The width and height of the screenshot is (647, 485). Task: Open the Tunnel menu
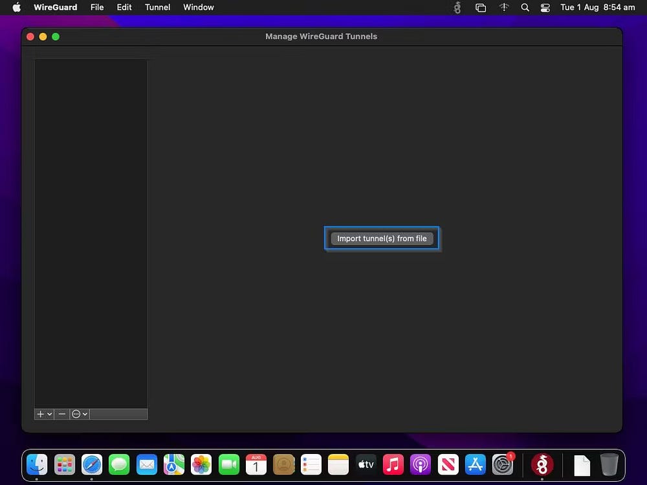point(157,7)
